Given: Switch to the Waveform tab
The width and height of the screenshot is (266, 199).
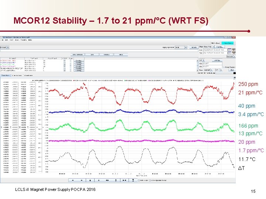Looking at the screenshot, I should coord(28,76).
